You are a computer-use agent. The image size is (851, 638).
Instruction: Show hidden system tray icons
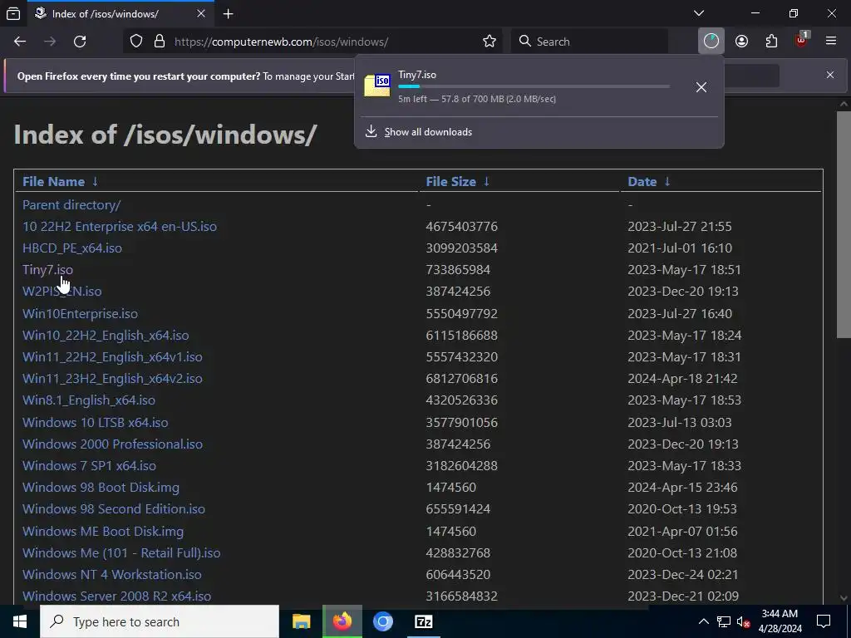coord(703,621)
